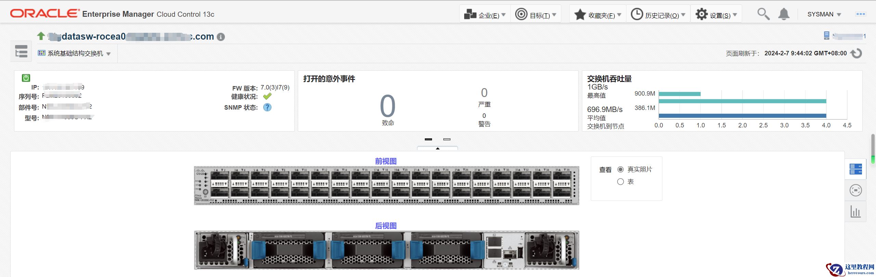
Task: Switch to second summary page indicator
Action: (447, 139)
